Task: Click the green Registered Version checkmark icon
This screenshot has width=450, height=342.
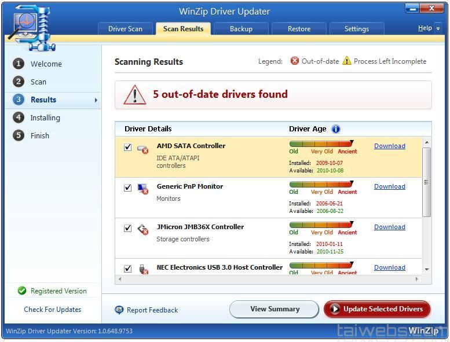Action: pos(22,291)
